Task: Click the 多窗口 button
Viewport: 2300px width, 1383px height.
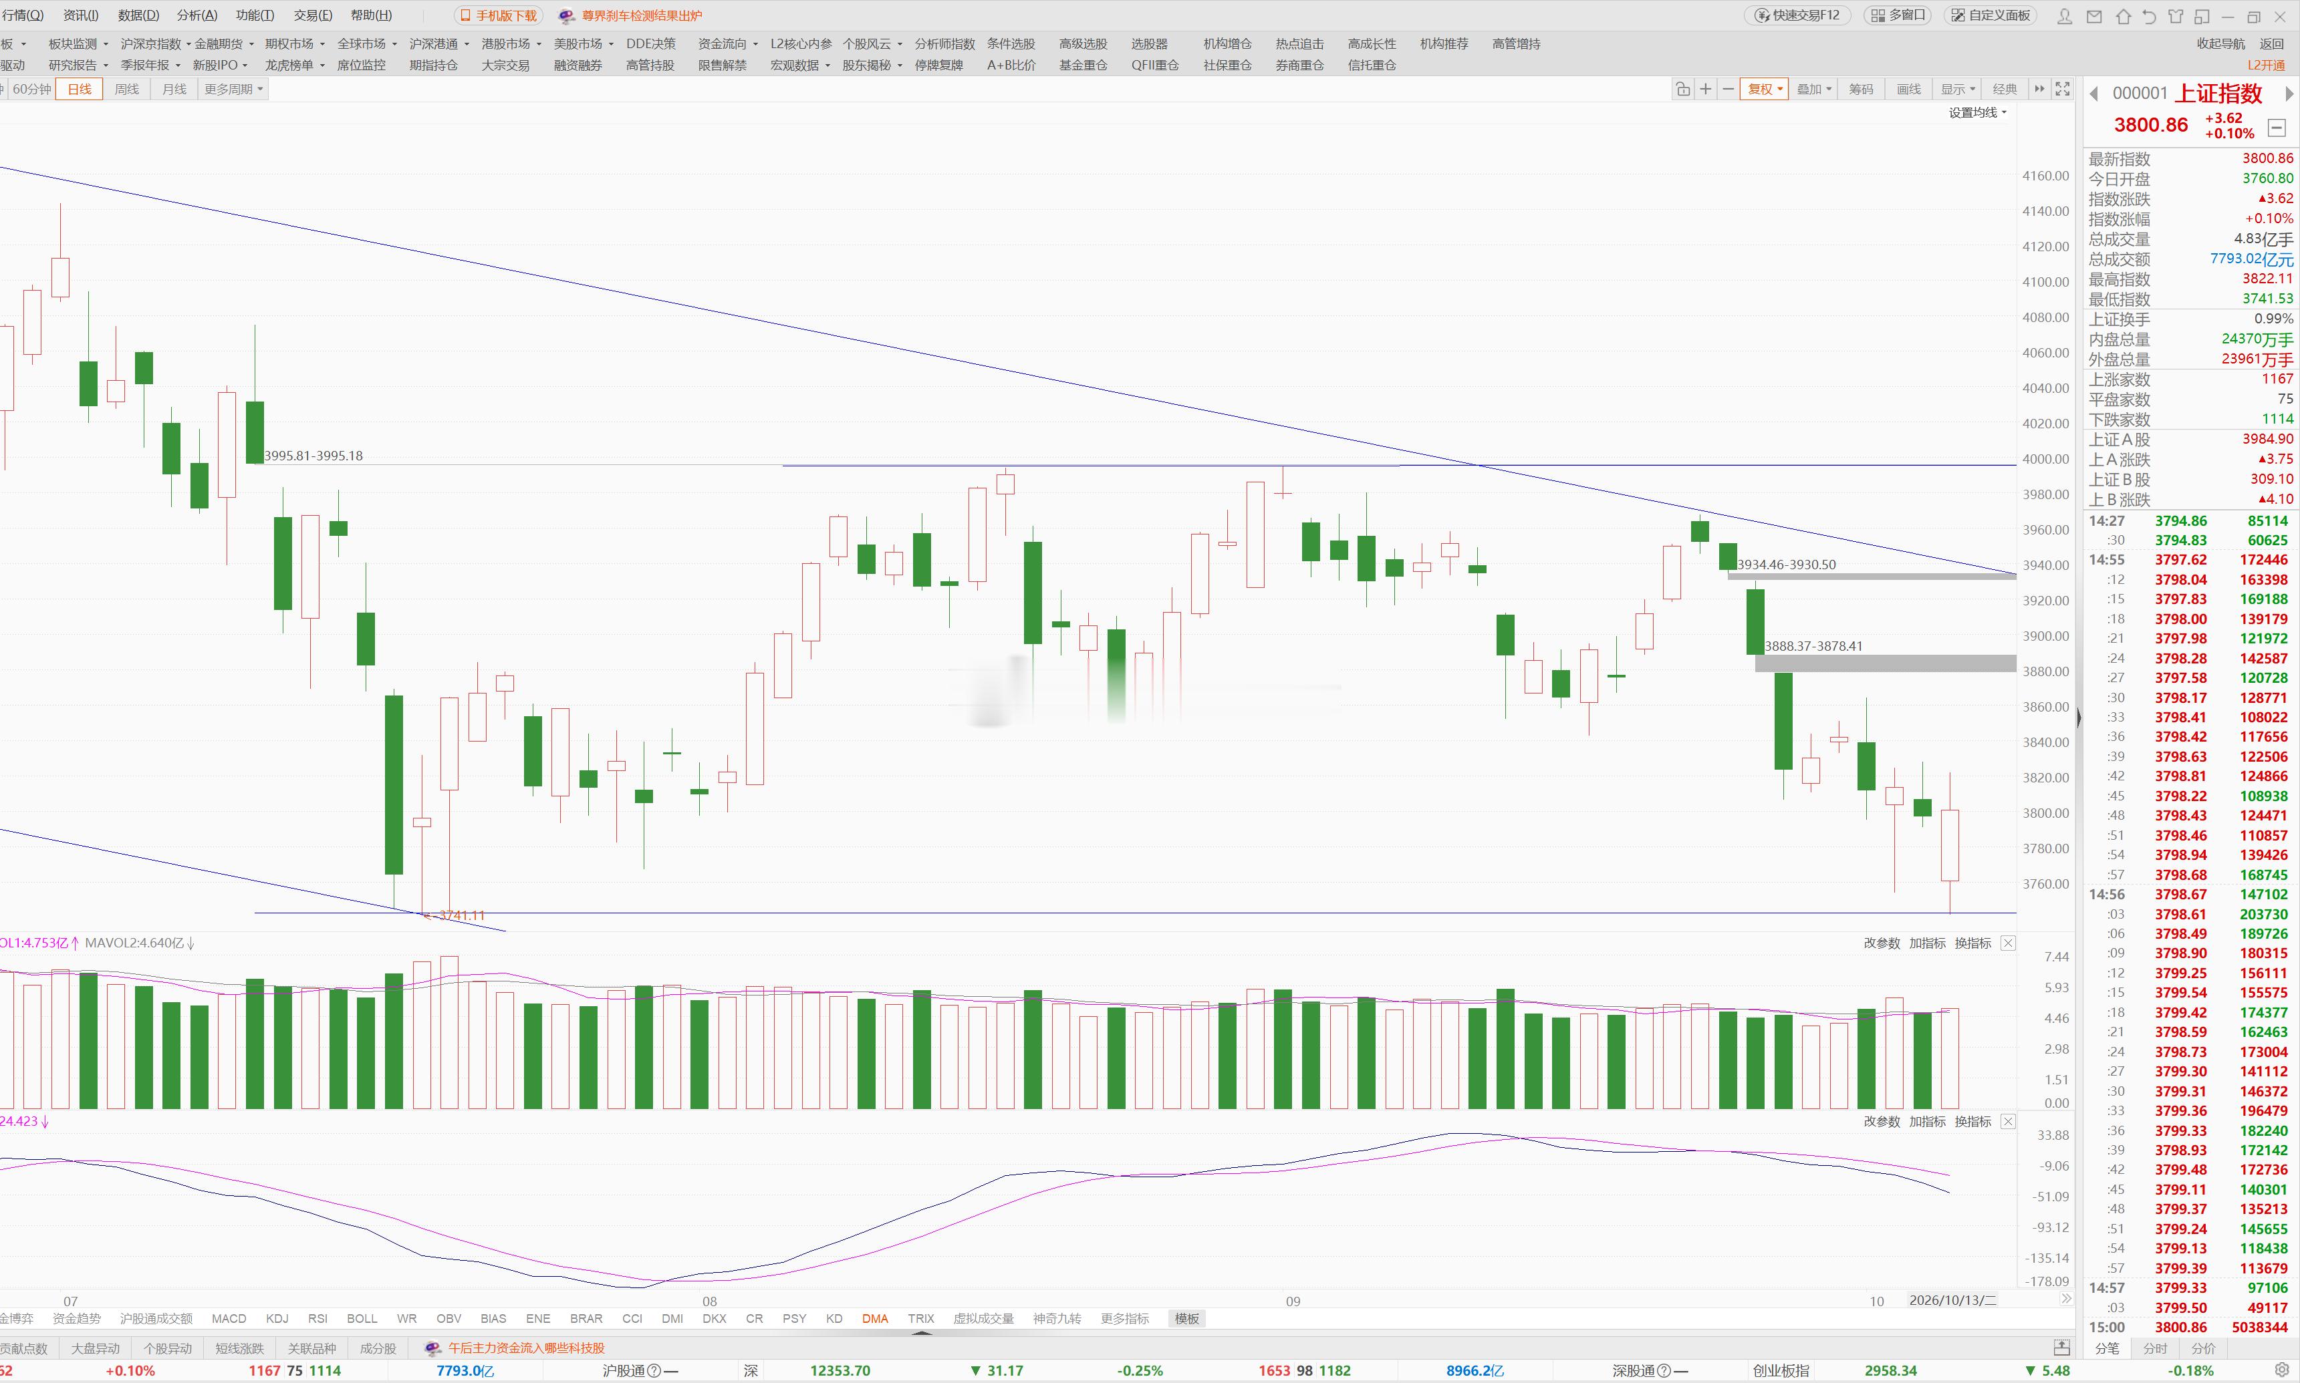Action: coord(1898,16)
